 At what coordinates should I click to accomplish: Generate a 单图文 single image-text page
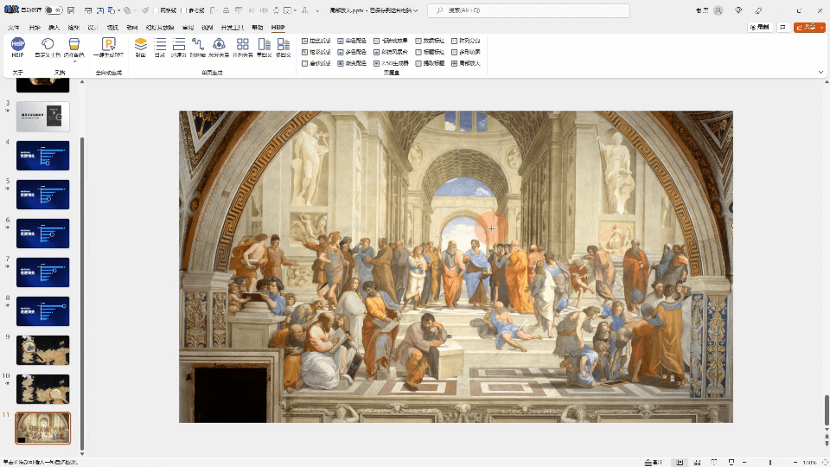265,47
